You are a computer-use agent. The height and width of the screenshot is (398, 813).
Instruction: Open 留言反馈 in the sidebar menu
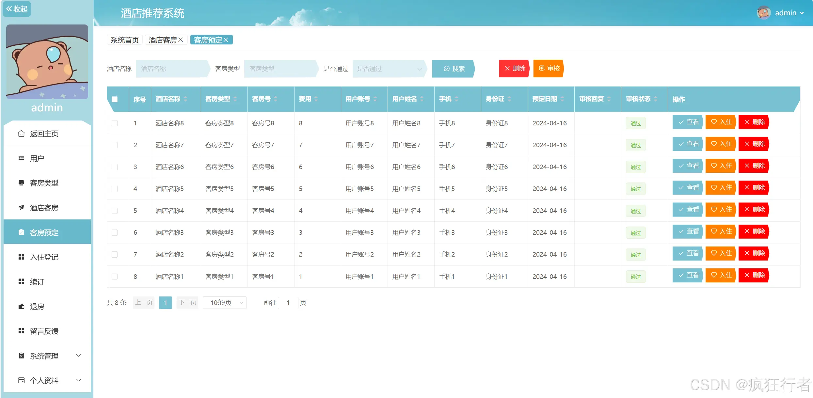tap(47, 331)
